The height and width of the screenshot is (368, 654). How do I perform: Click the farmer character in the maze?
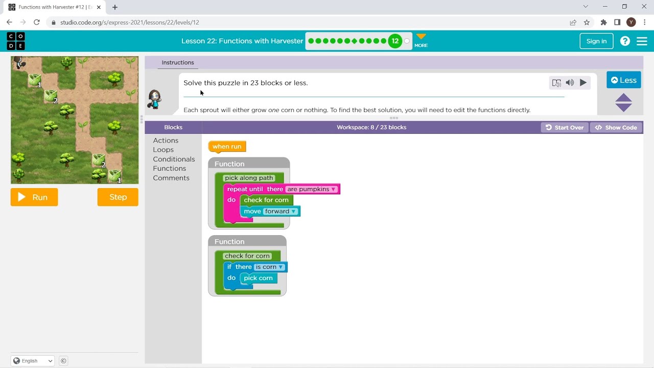[19, 62]
